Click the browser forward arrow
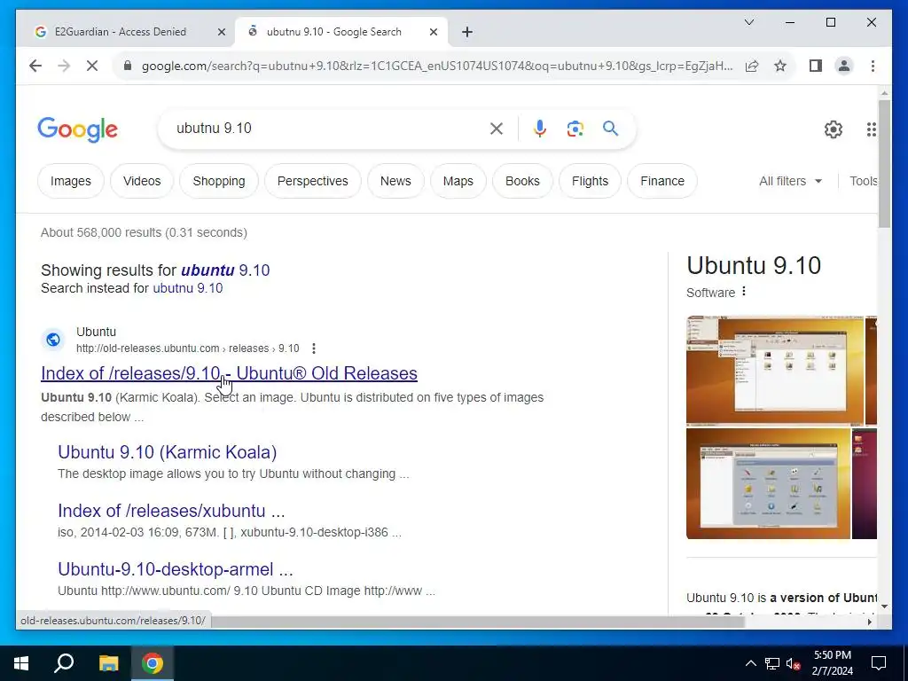 click(64, 66)
